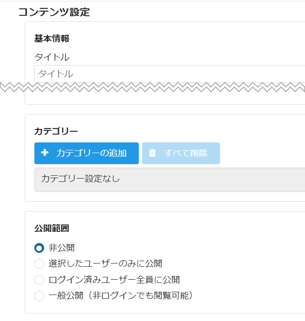Click the 非公開 label text
The width and height of the screenshot is (305, 321).
(x=62, y=248)
